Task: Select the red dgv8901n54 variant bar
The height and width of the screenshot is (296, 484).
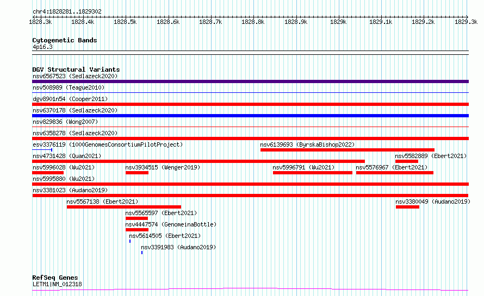Action: [x=250, y=104]
